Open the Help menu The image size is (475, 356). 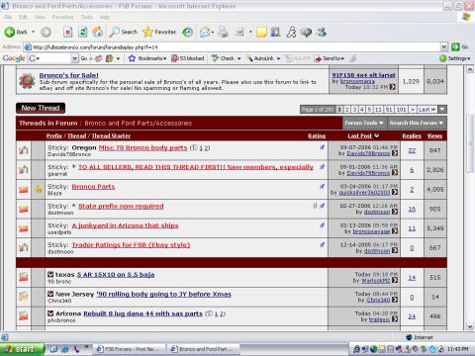coord(105,17)
